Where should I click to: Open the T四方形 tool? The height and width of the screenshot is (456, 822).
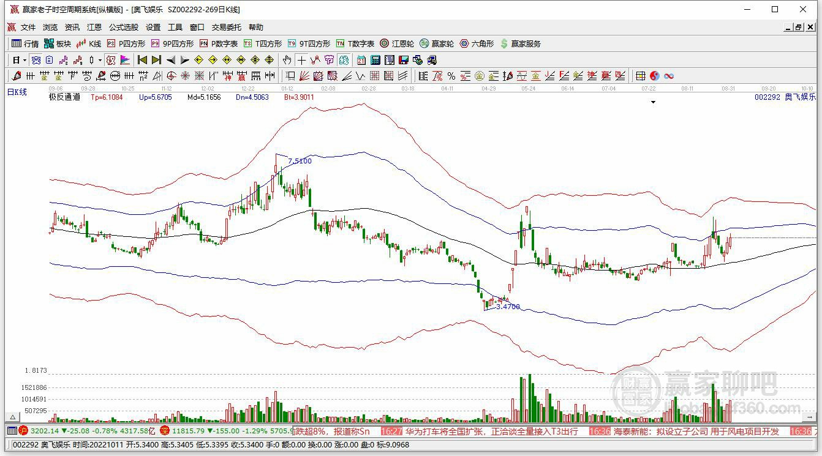(x=263, y=43)
